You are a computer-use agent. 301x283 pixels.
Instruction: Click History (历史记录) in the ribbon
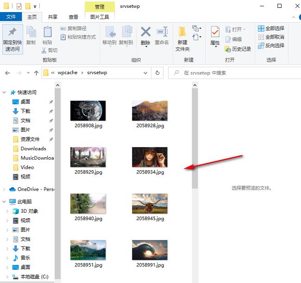click(x=238, y=49)
